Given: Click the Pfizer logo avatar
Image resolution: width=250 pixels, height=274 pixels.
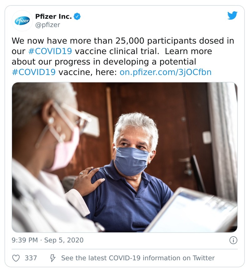Looking at the screenshot, I should coord(22,21).
